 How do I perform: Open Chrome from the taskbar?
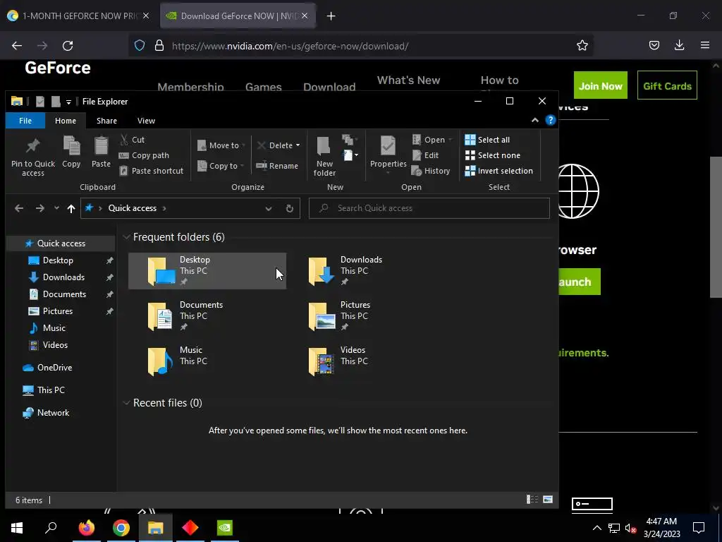(121, 528)
